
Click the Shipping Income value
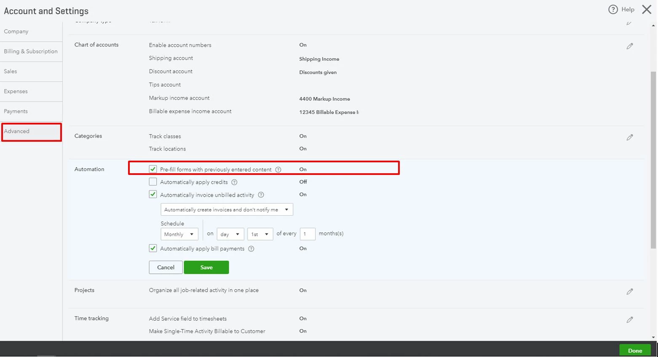pos(319,59)
